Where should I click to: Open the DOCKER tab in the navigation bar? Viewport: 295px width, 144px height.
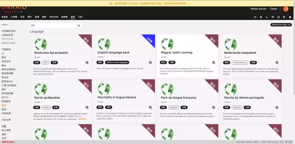click(x=54, y=17)
